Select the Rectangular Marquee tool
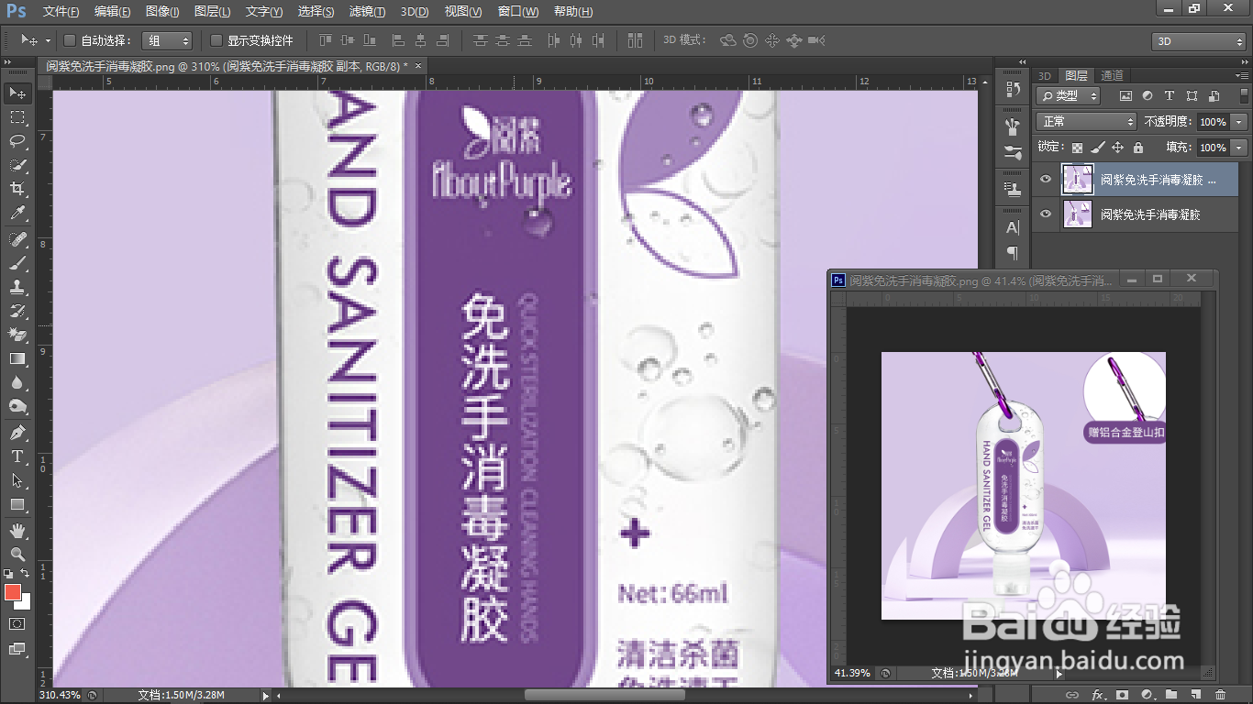Image resolution: width=1253 pixels, height=704 pixels. [17, 117]
